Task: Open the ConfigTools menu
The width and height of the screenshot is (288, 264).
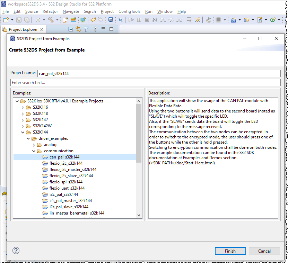Action: 129,11
